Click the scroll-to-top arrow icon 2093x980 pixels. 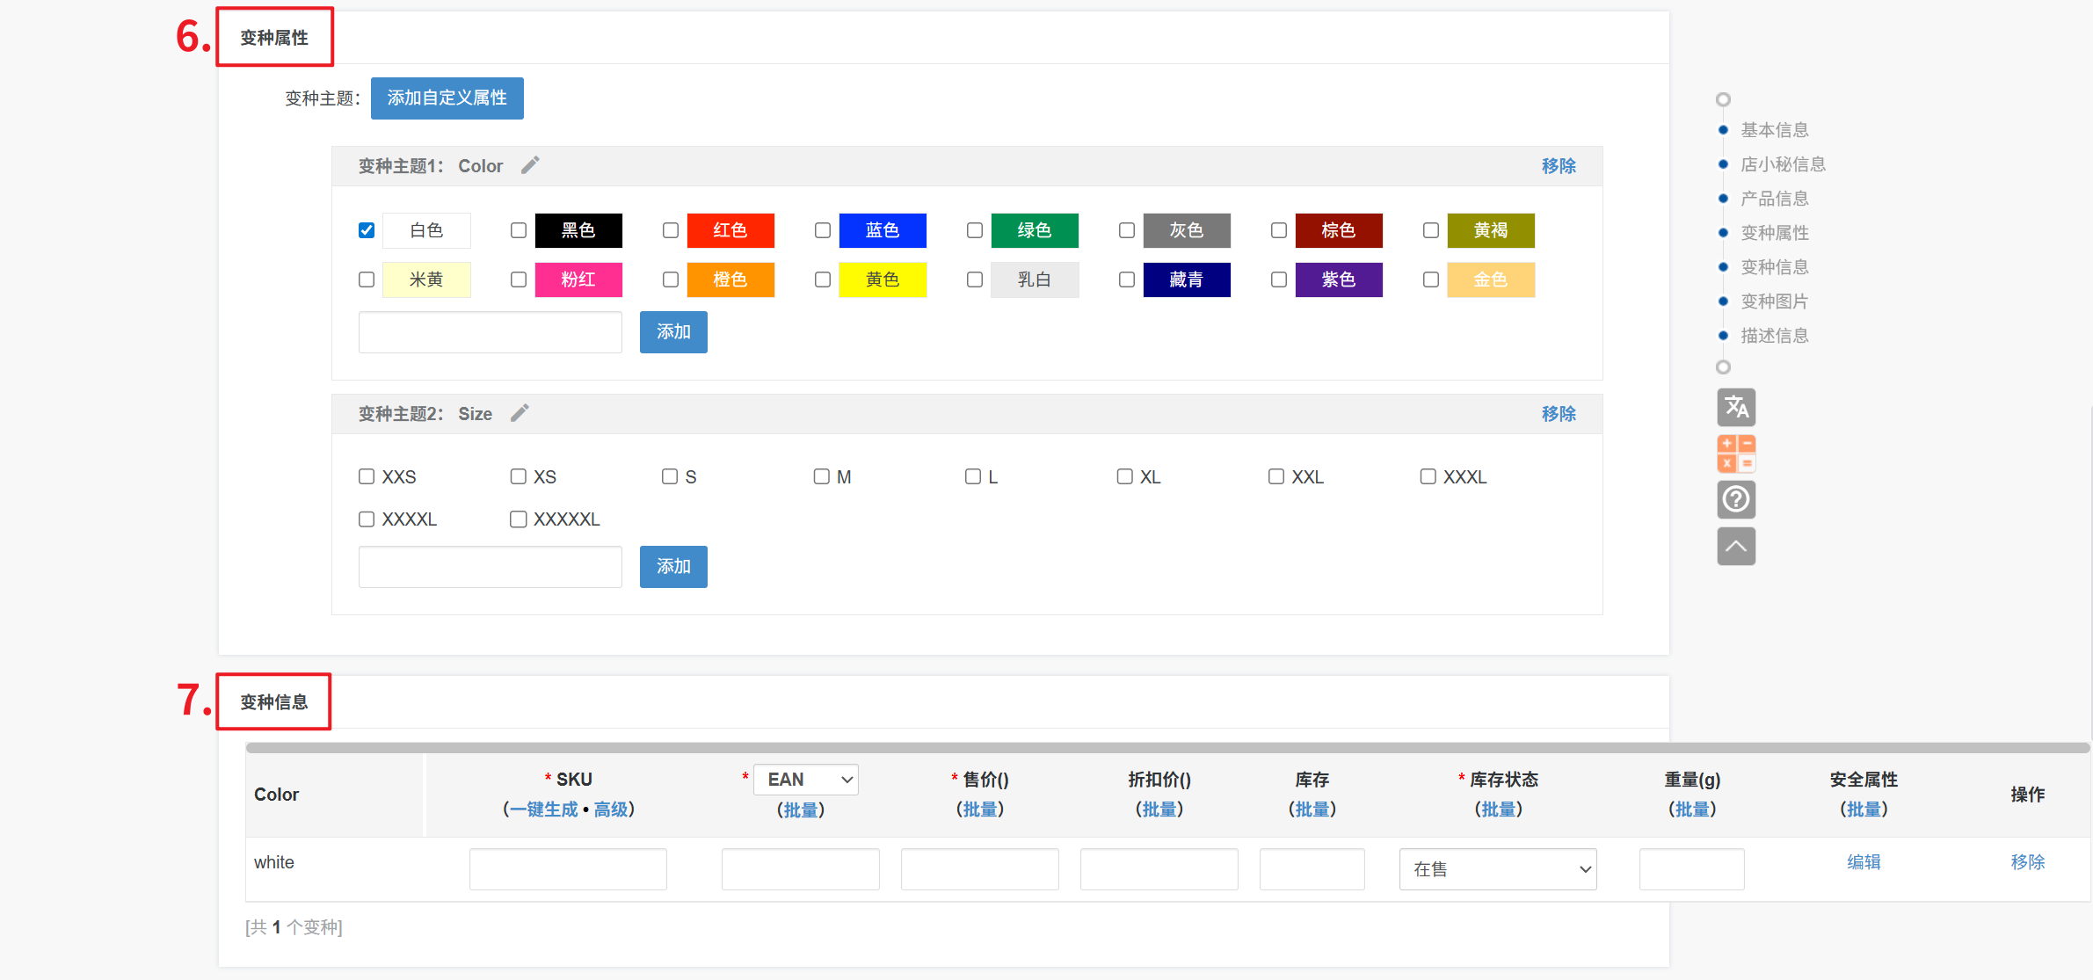[x=1735, y=546]
